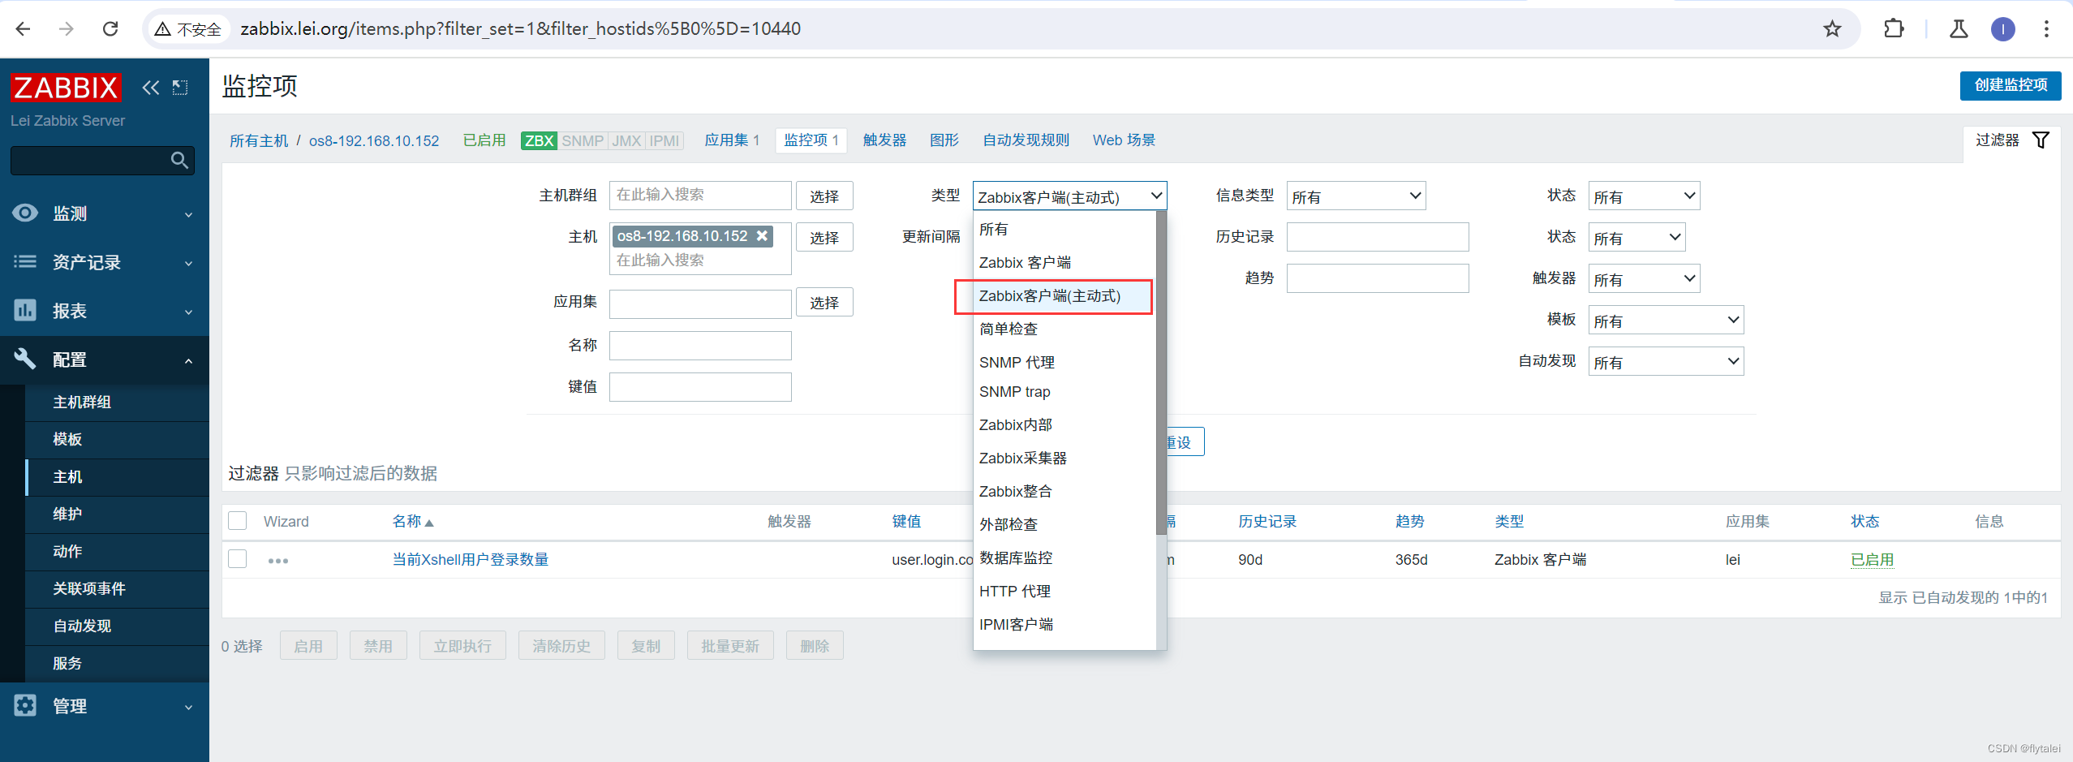The image size is (2073, 762).
Task: Open the 类型 dropdown showing Zabbix客户端(主动式)
Action: click(x=1069, y=196)
